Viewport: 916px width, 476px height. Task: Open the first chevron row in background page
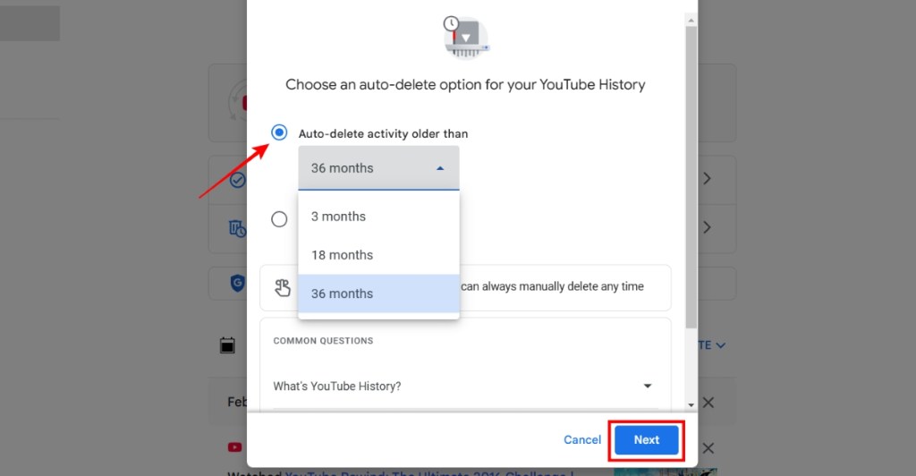click(707, 178)
